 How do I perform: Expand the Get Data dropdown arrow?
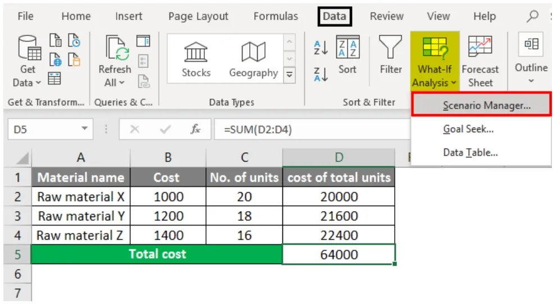[x=38, y=83]
